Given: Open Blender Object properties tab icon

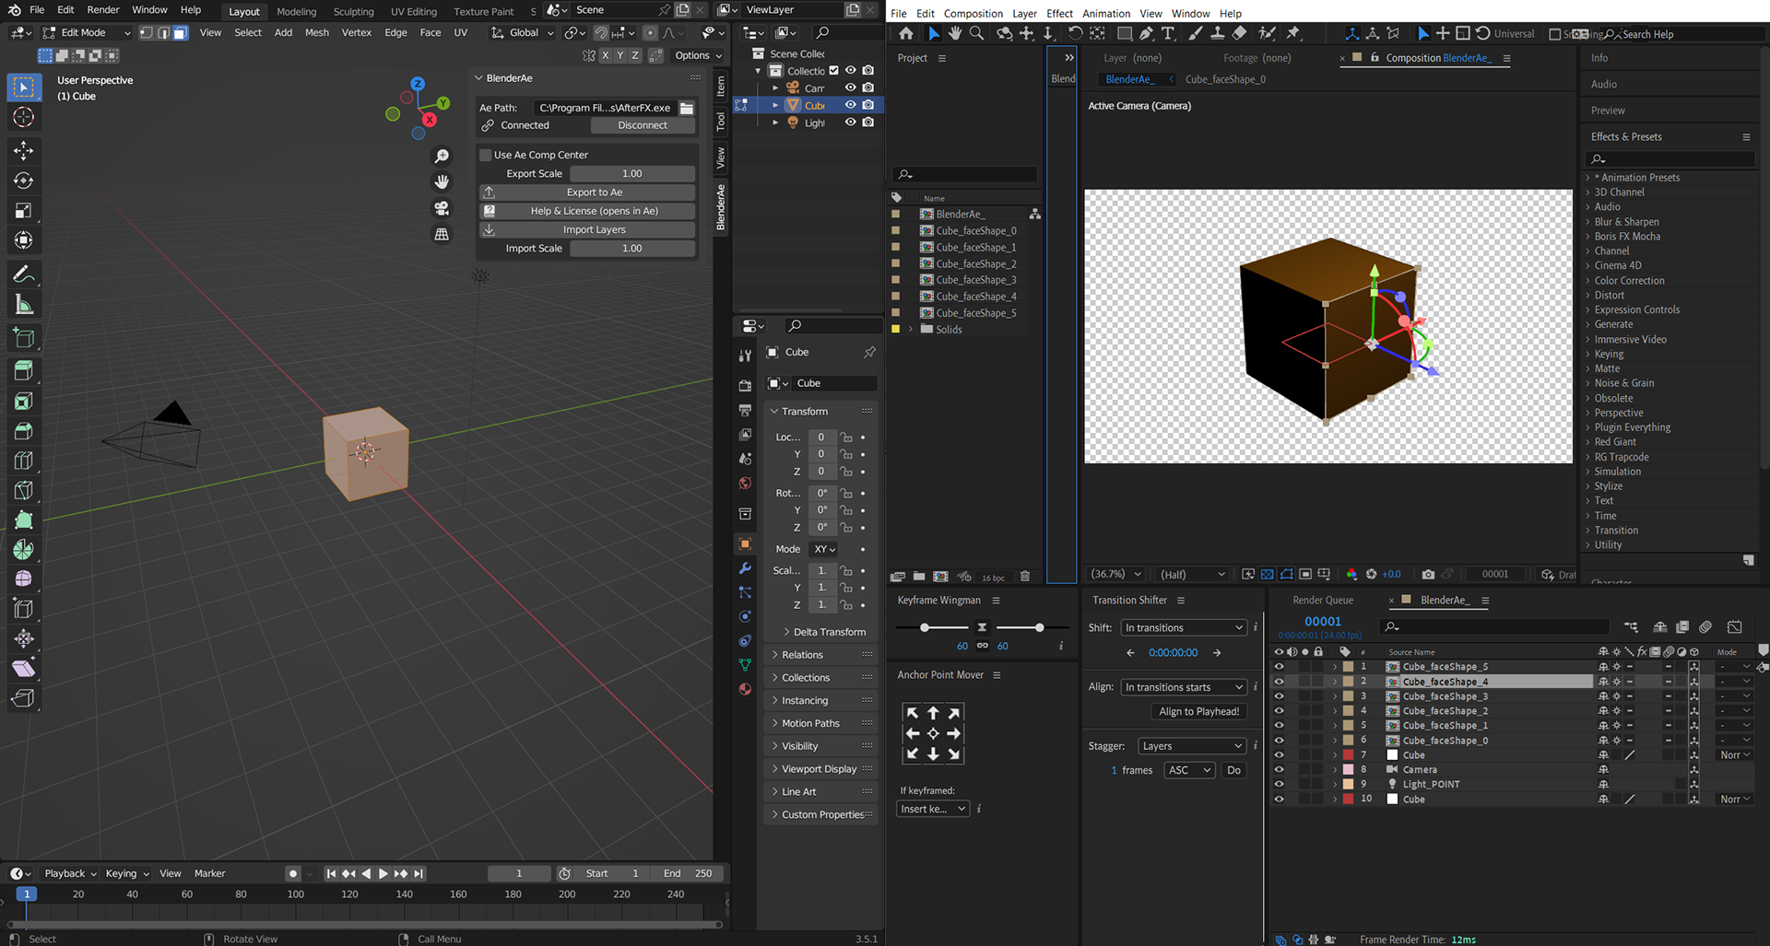Looking at the screenshot, I should (x=745, y=544).
